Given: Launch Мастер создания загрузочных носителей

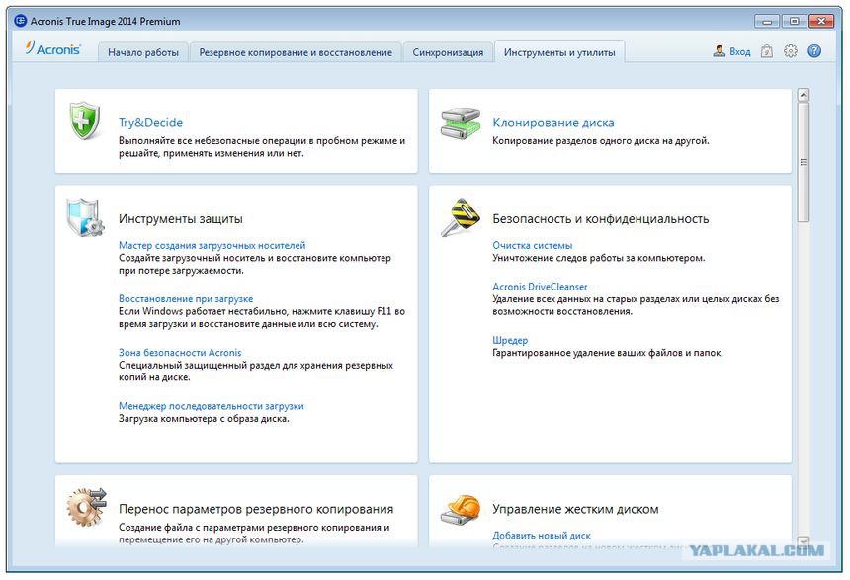Looking at the screenshot, I should coord(212,246).
